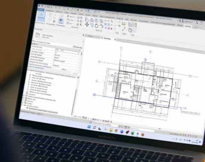
Task: Open PowerPoint from the taskbar
Action: tap(143, 134)
